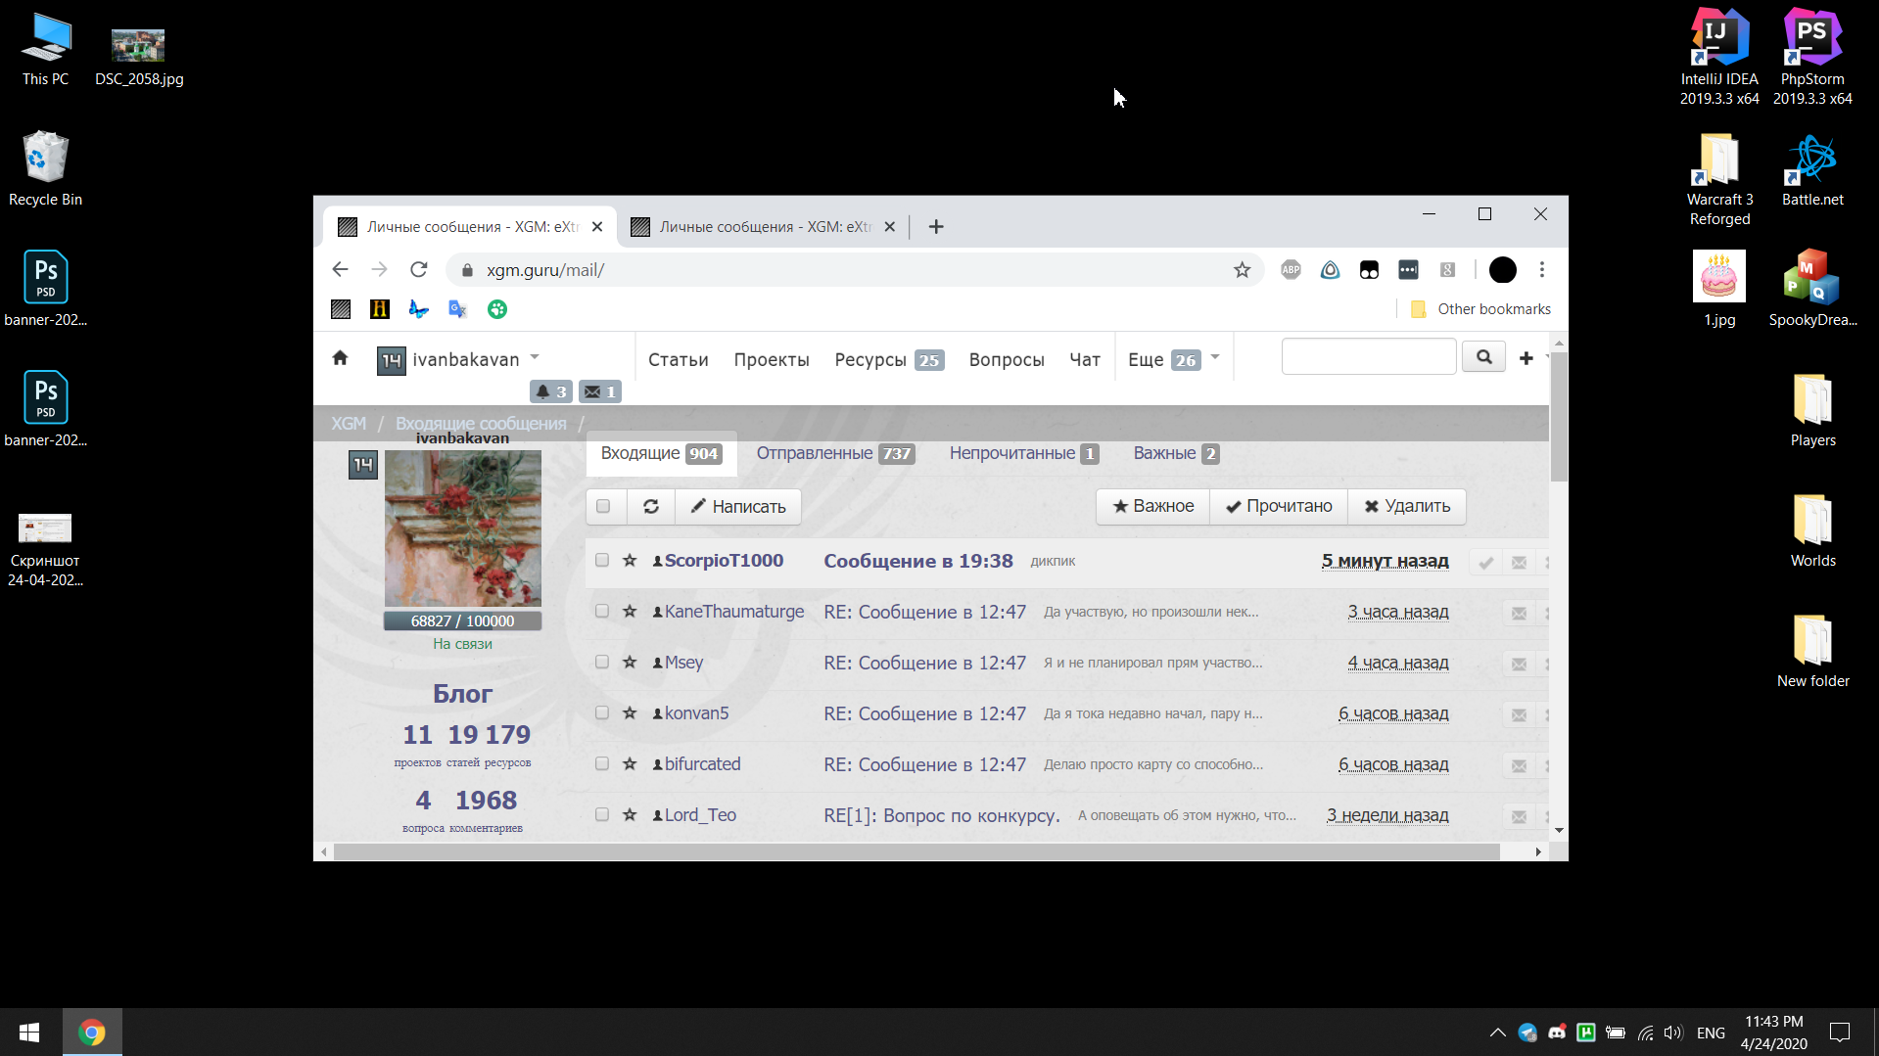Switch to the Непрочитанные tab
The image size is (1879, 1056).
click(x=1023, y=453)
